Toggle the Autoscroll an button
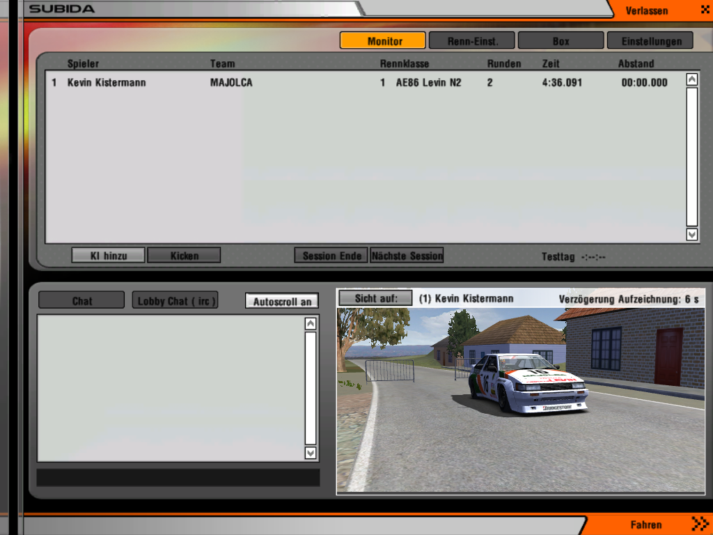This screenshot has width=713, height=535. 281,302
